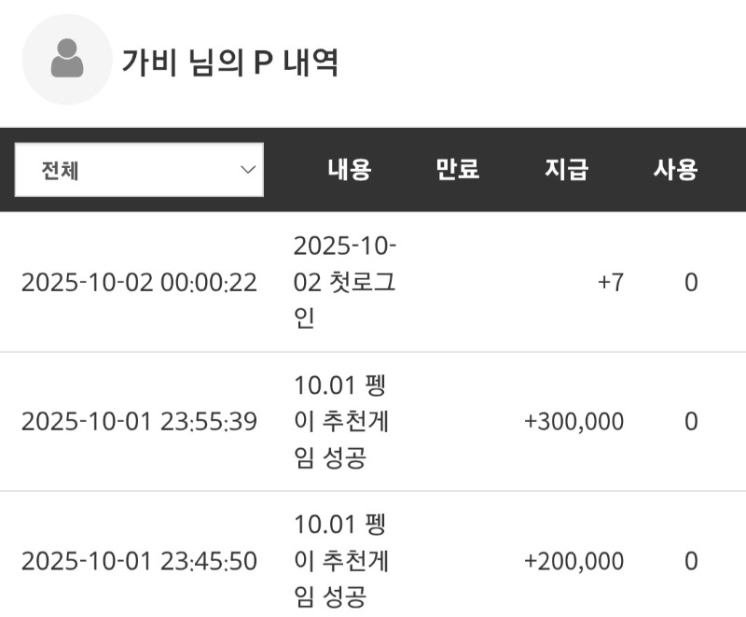Click the 사용 value 0 in the +200,000 row

pos(691,562)
